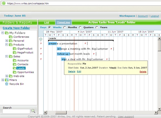Click the Web-site folder icon
This screenshot has height=118, width=161.
point(11,76)
